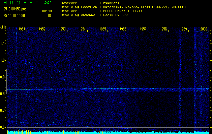
Task: Click the 1.1 kHz axis label
Action: pos(3,44)
